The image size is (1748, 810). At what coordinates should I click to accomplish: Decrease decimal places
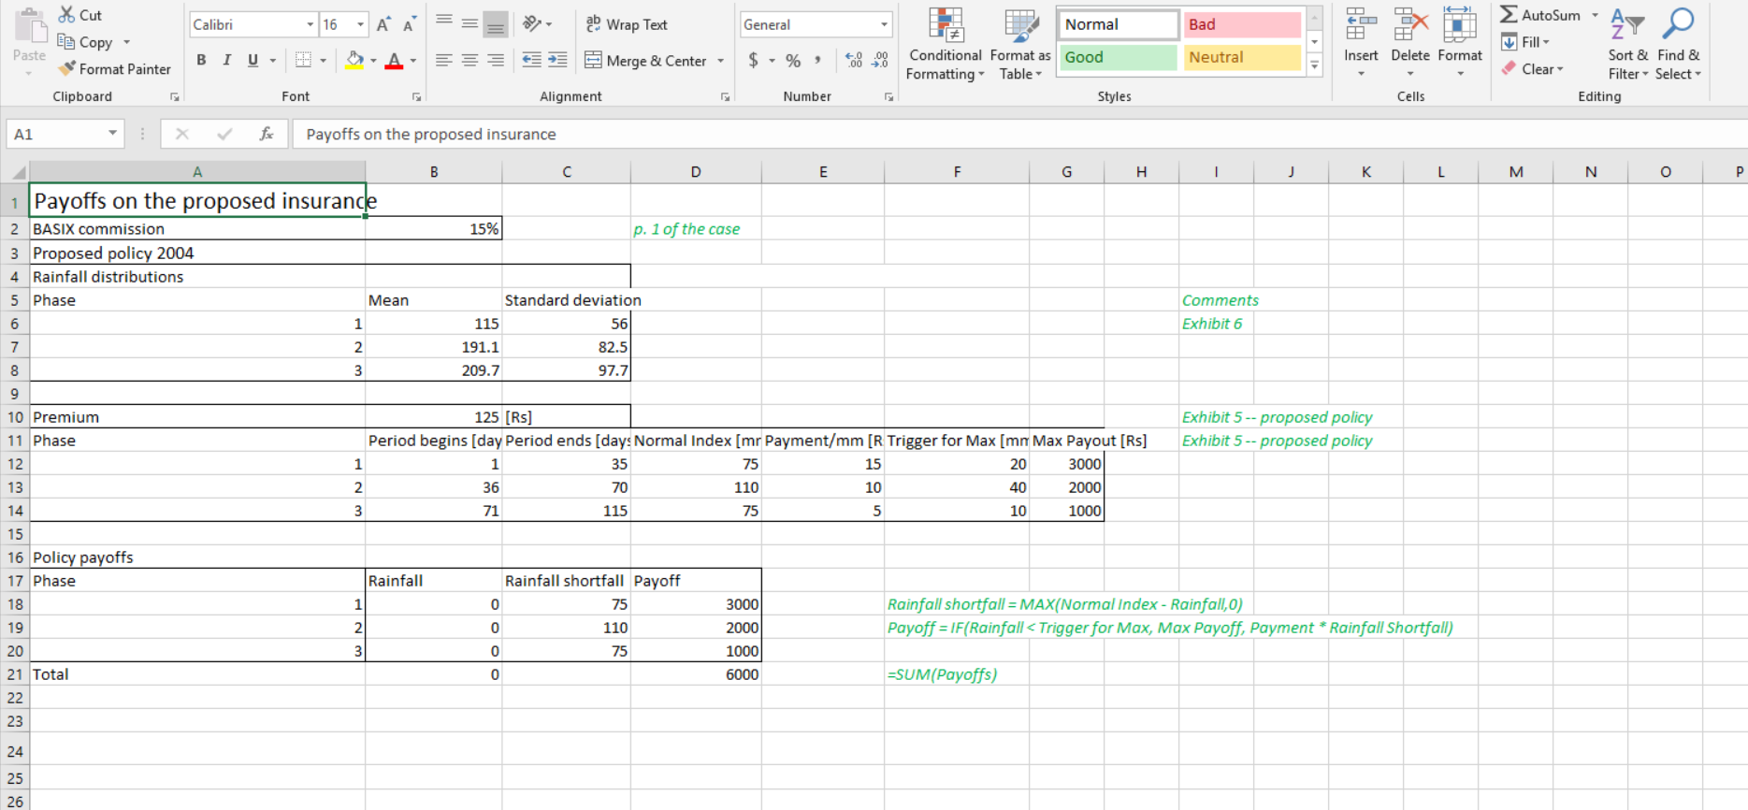(x=880, y=60)
